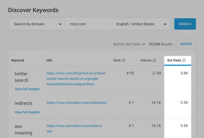Click the Volume column header label

point(146,60)
